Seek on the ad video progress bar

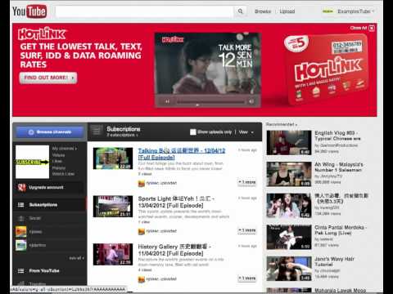point(210,102)
